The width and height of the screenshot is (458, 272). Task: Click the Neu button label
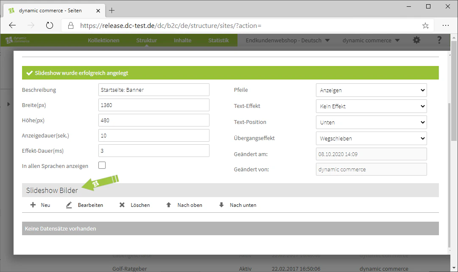click(45, 205)
